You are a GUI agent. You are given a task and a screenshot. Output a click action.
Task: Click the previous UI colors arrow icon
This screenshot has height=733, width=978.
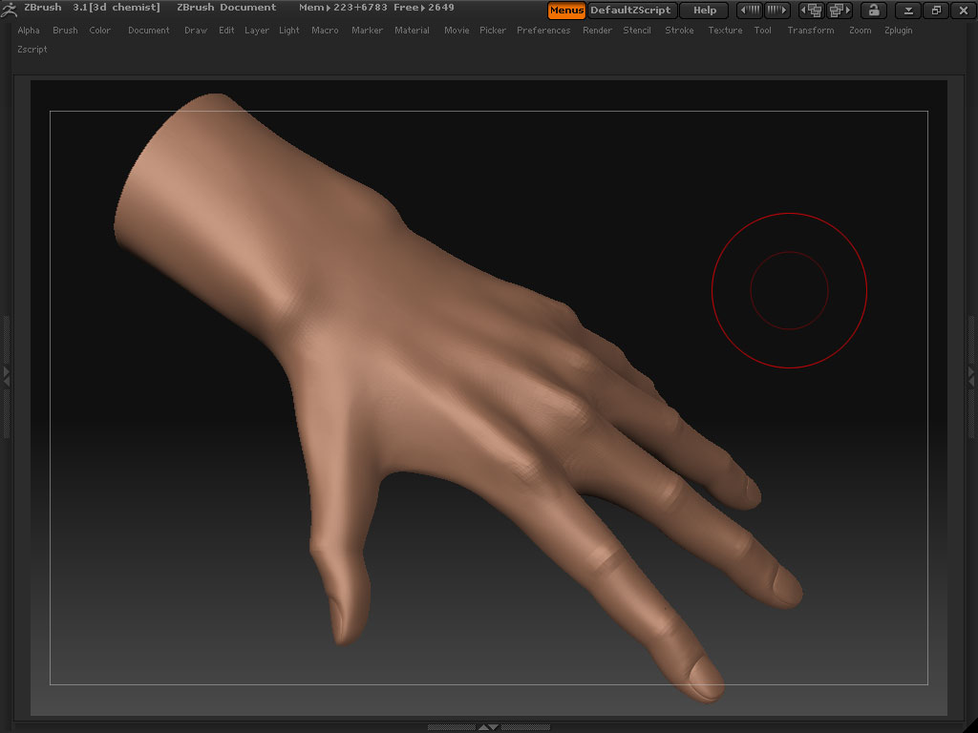pos(750,10)
